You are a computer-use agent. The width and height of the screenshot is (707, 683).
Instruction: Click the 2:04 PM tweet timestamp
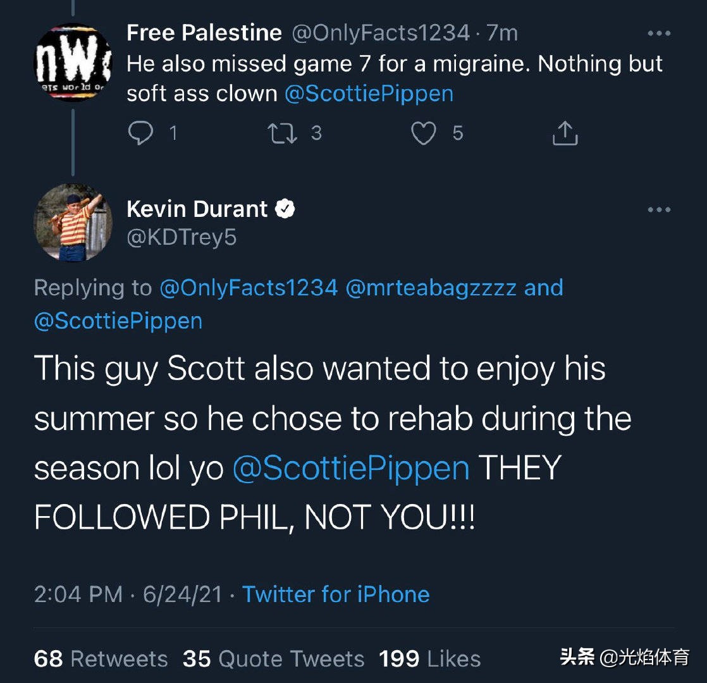coord(78,594)
